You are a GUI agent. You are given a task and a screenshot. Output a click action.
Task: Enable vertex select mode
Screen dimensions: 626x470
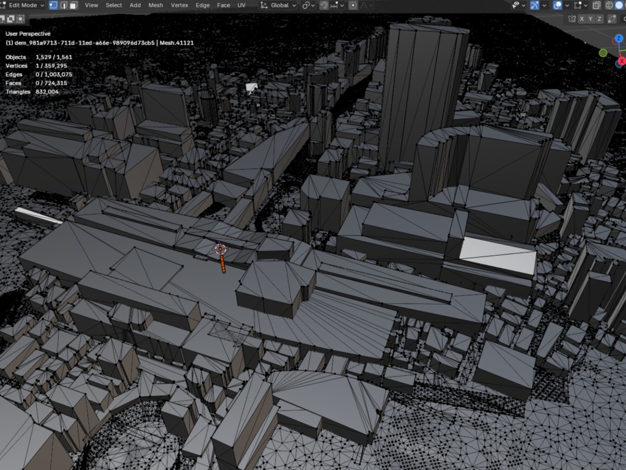click(x=54, y=5)
